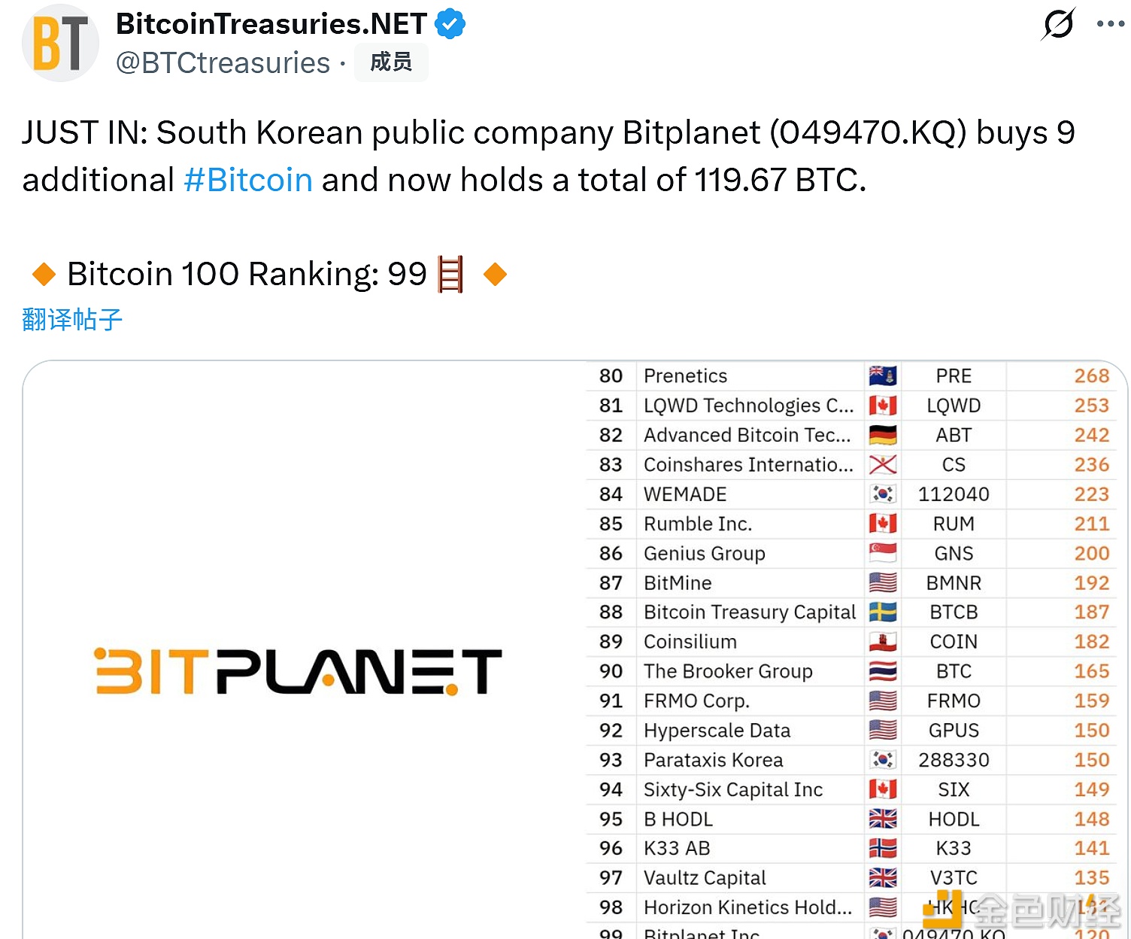
Task: Open Grok analysis with the Grok icon
Action: pyautogui.click(x=1057, y=24)
